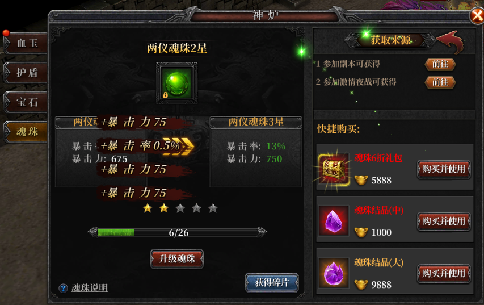The height and width of the screenshot is (305, 484).
Task: Open the 魂珠说明 link
Action: (90, 288)
